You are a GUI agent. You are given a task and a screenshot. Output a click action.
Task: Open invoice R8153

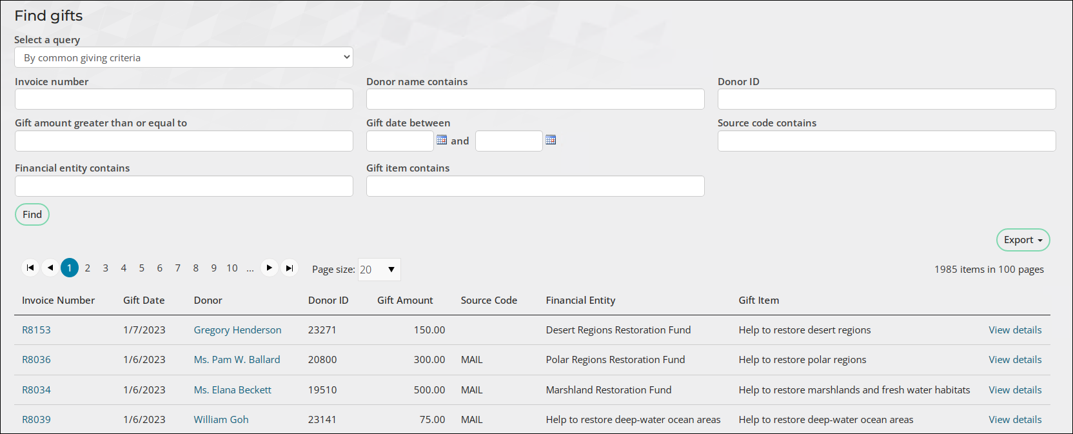pos(36,330)
